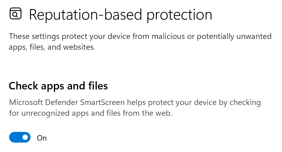Turn off the Check apps and files toggle
Image resolution: width=282 pixels, height=152 pixels.
click(x=20, y=137)
